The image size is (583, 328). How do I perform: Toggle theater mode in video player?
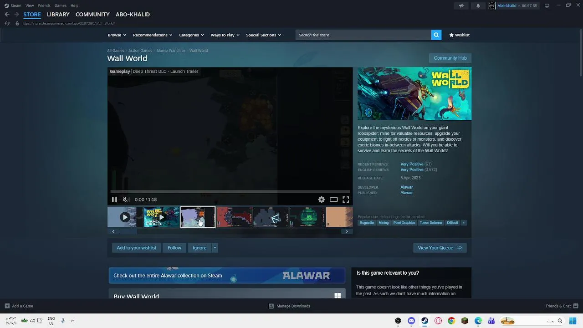pos(334,200)
